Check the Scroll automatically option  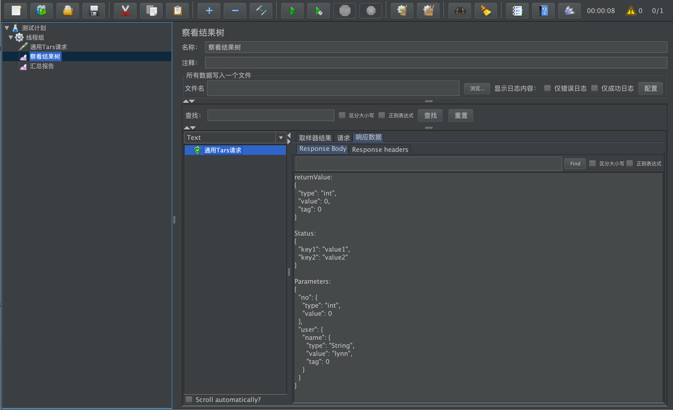pyautogui.click(x=189, y=399)
